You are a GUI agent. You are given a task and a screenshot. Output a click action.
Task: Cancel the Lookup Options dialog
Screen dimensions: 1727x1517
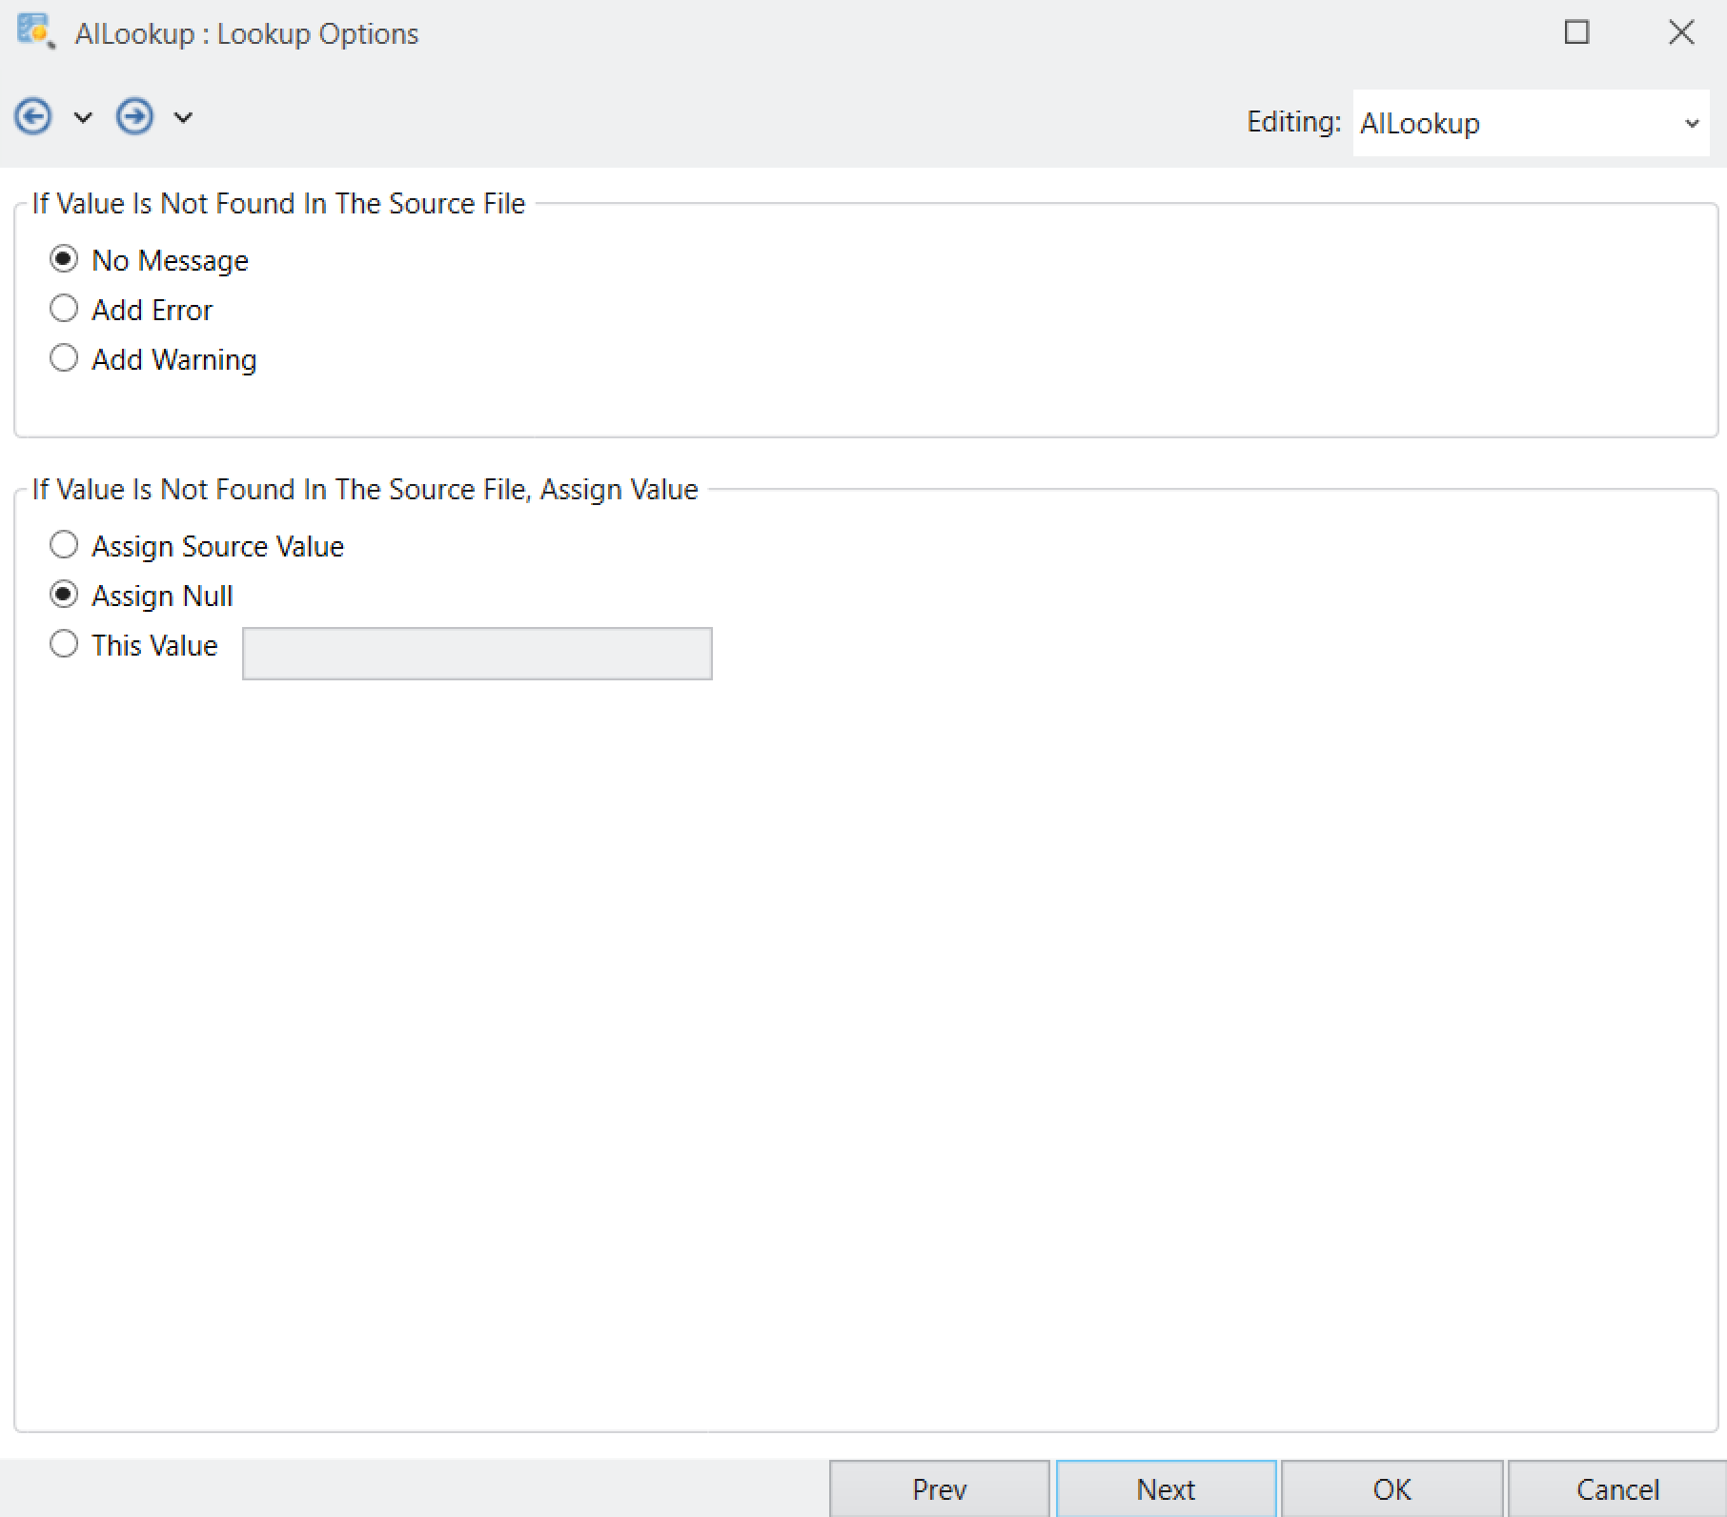point(1617,1488)
